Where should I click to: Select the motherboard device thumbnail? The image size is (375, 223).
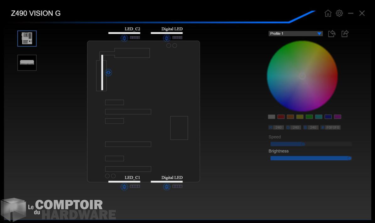pos(27,38)
